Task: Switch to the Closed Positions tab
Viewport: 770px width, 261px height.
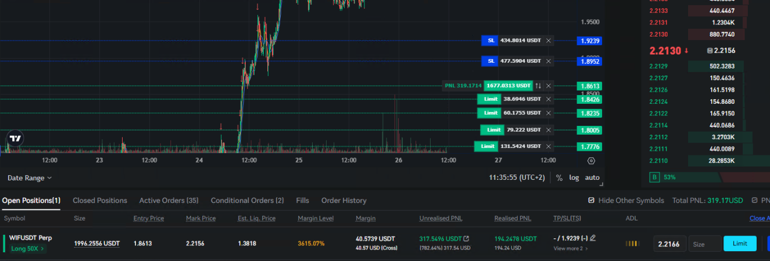Action: 99,201
